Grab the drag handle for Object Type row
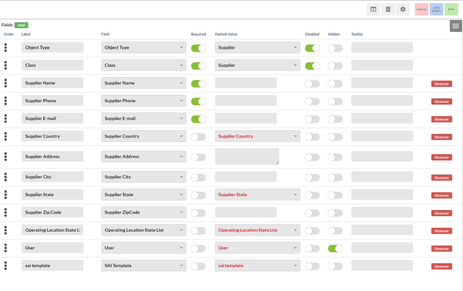This screenshot has height=291, width=463. [x=5, y=47]
